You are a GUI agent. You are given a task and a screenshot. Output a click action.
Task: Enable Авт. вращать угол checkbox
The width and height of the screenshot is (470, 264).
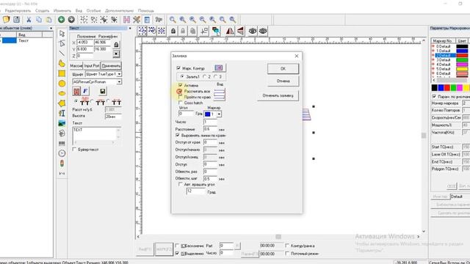pos(181,184)
